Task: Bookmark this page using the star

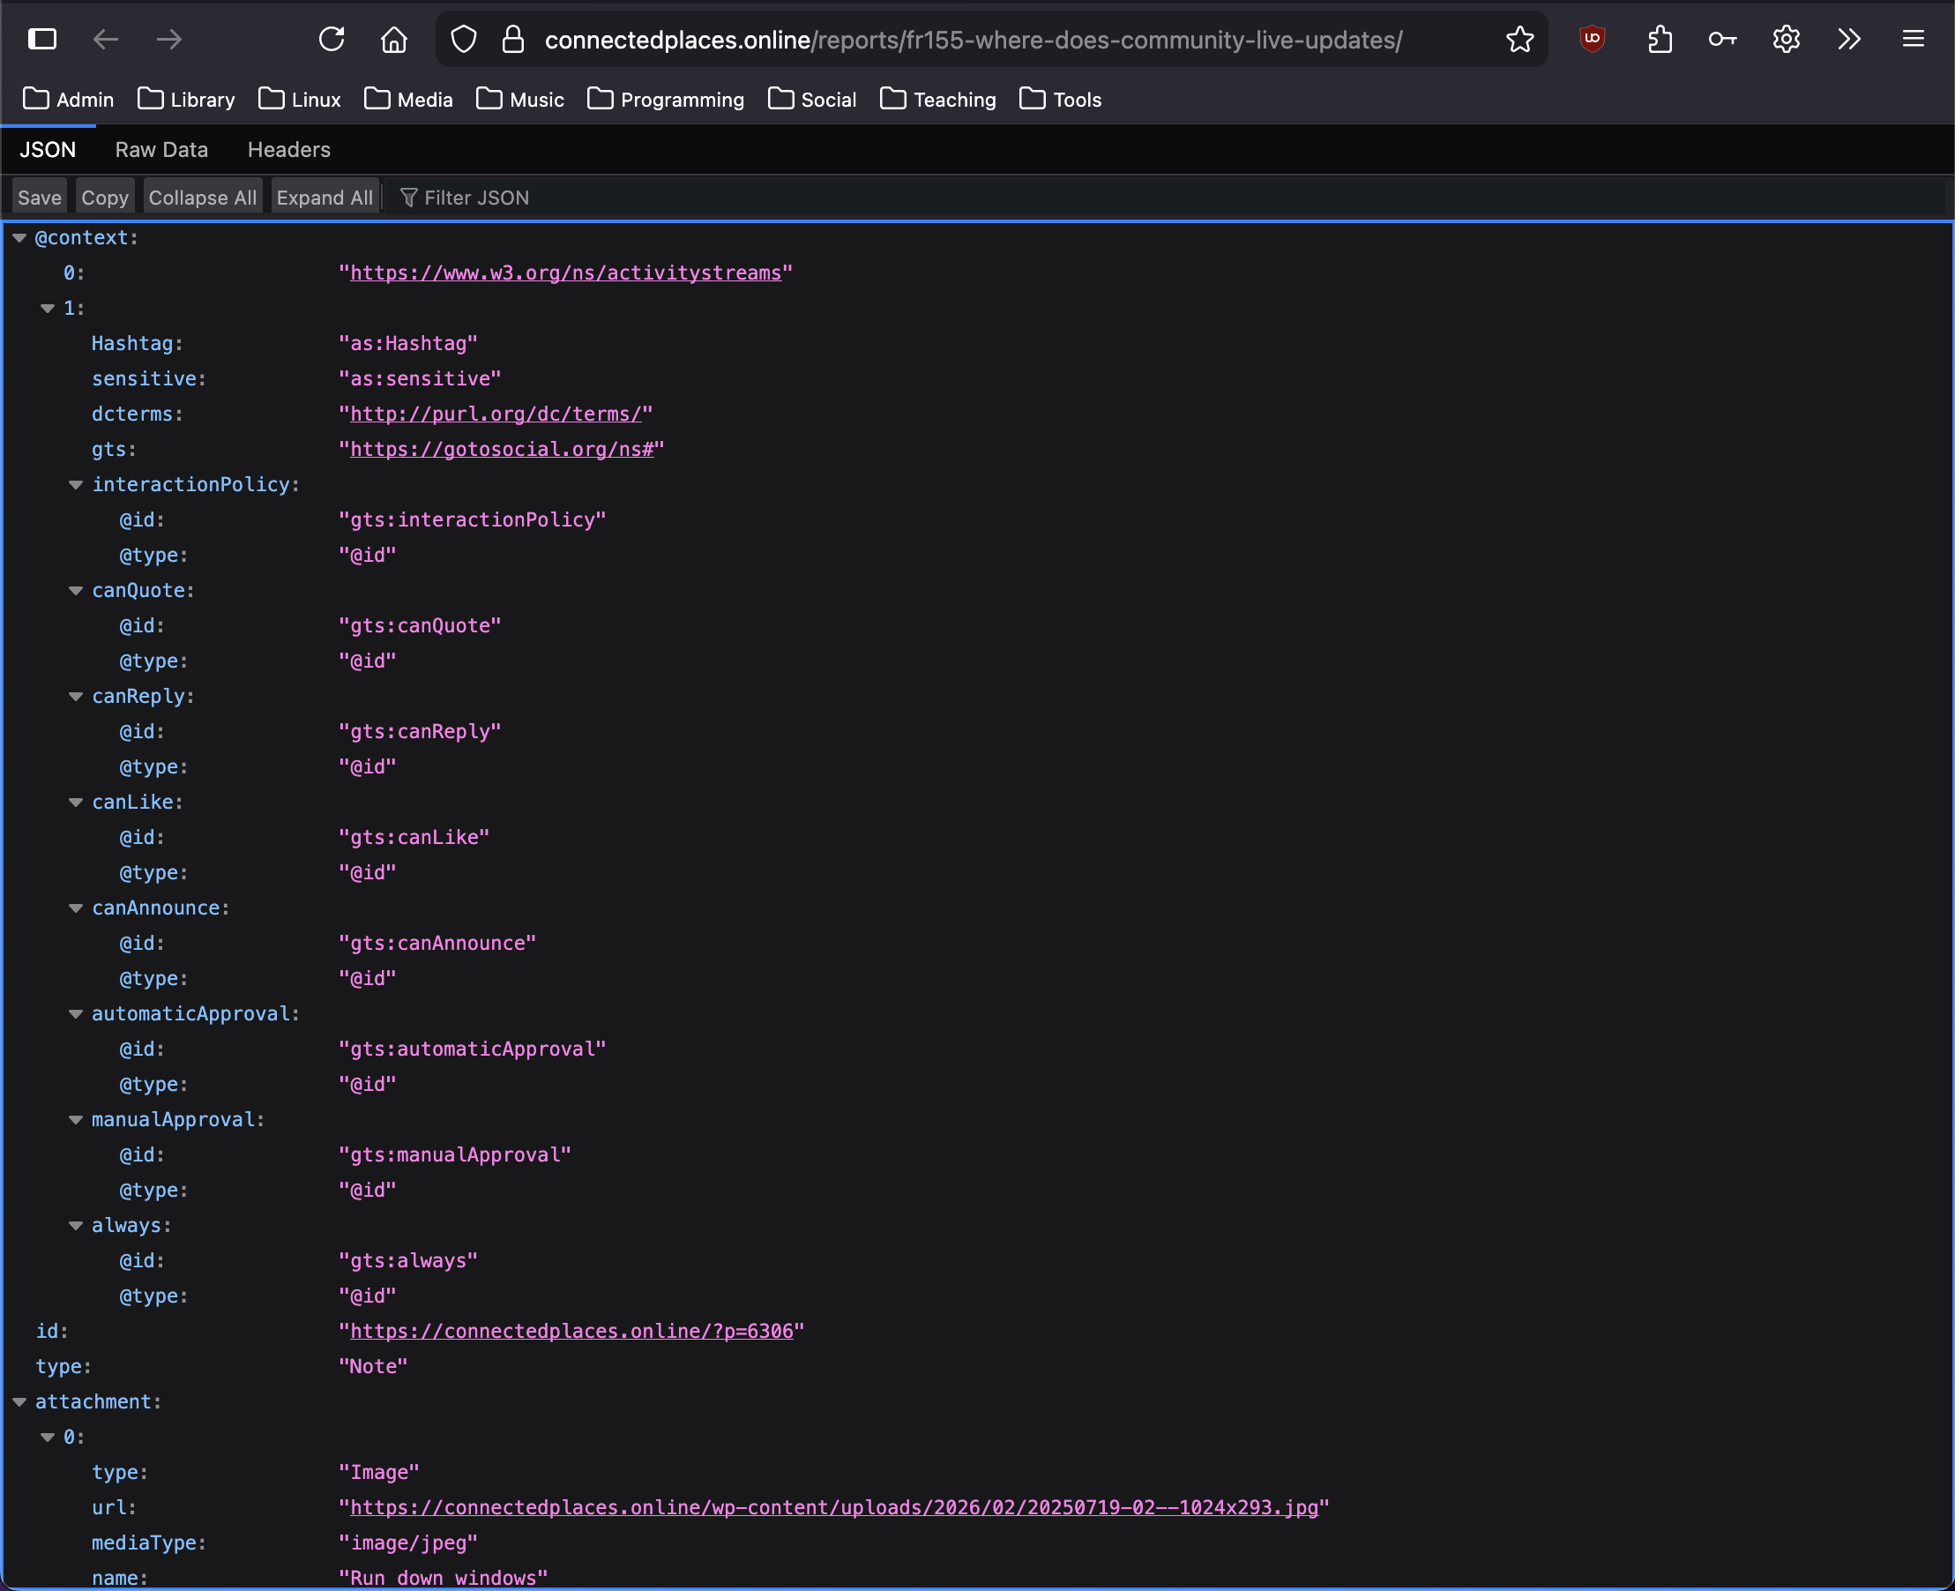Action: click(1520, 40)
